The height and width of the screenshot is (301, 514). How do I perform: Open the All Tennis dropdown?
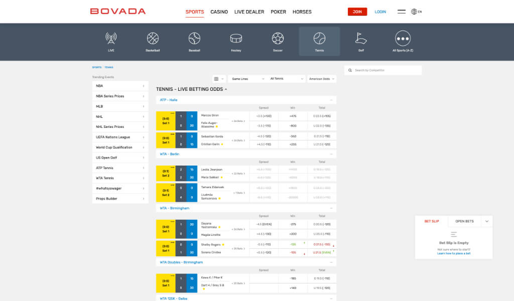pyautogui.click(x=286, y=79)
